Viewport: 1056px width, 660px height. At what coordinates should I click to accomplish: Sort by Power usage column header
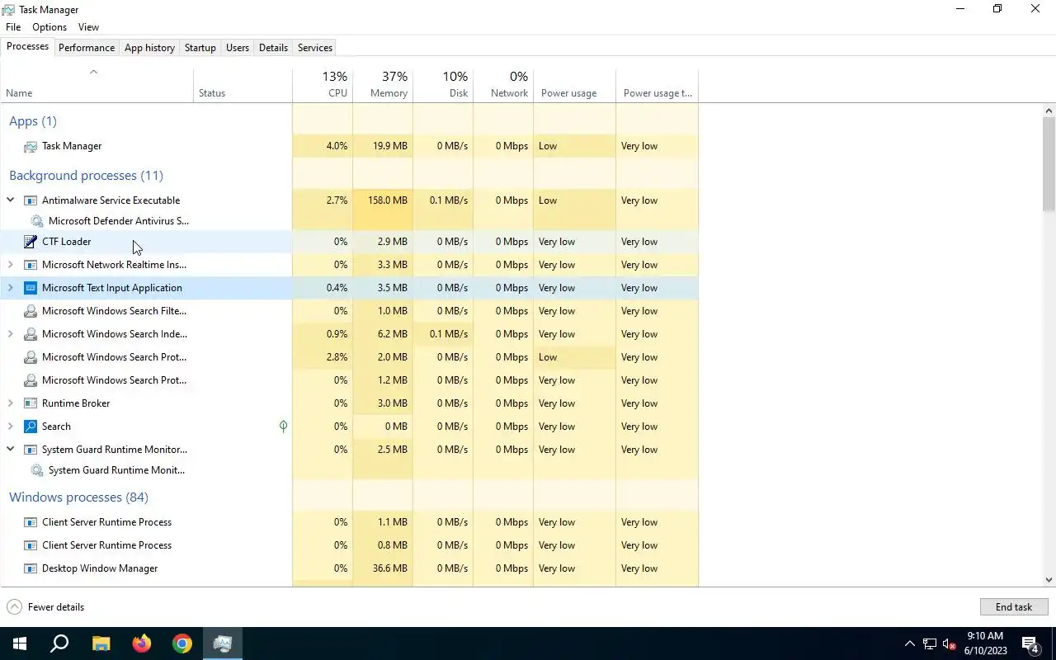[x=574, y=85]
